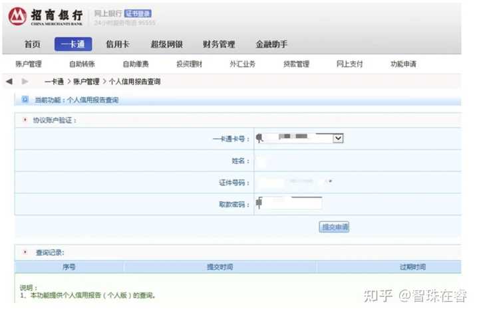Click the 提交时间 column header
Screen dimensions: 479x315
tap(220, 266)
